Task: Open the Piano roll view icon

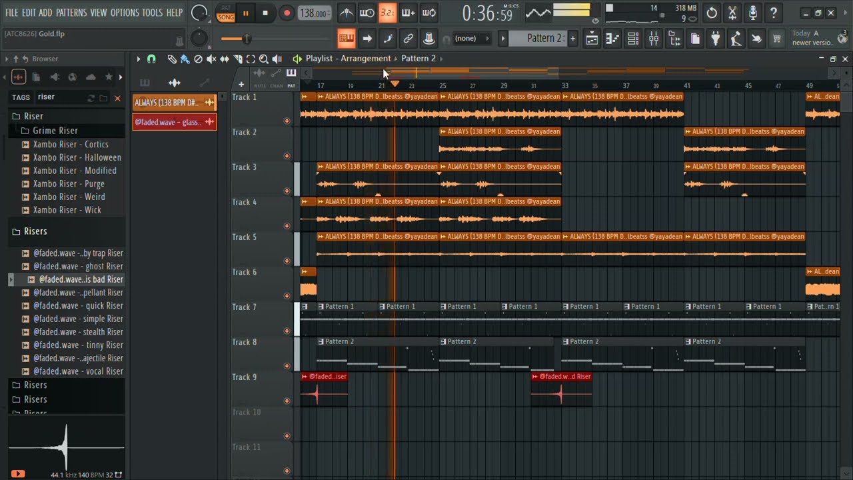Action: 612,39
